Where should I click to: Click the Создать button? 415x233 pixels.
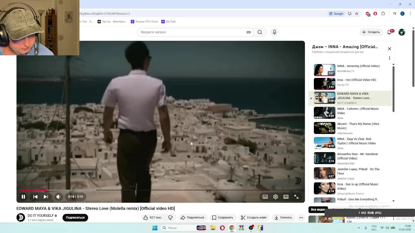click(371, 32)
